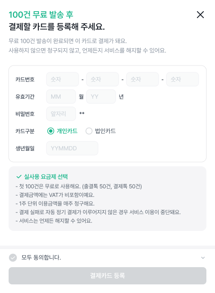Click the 비밀번호 앞자리 field
This screenshot has width=215, height=293.
click(x=61, y=114)
